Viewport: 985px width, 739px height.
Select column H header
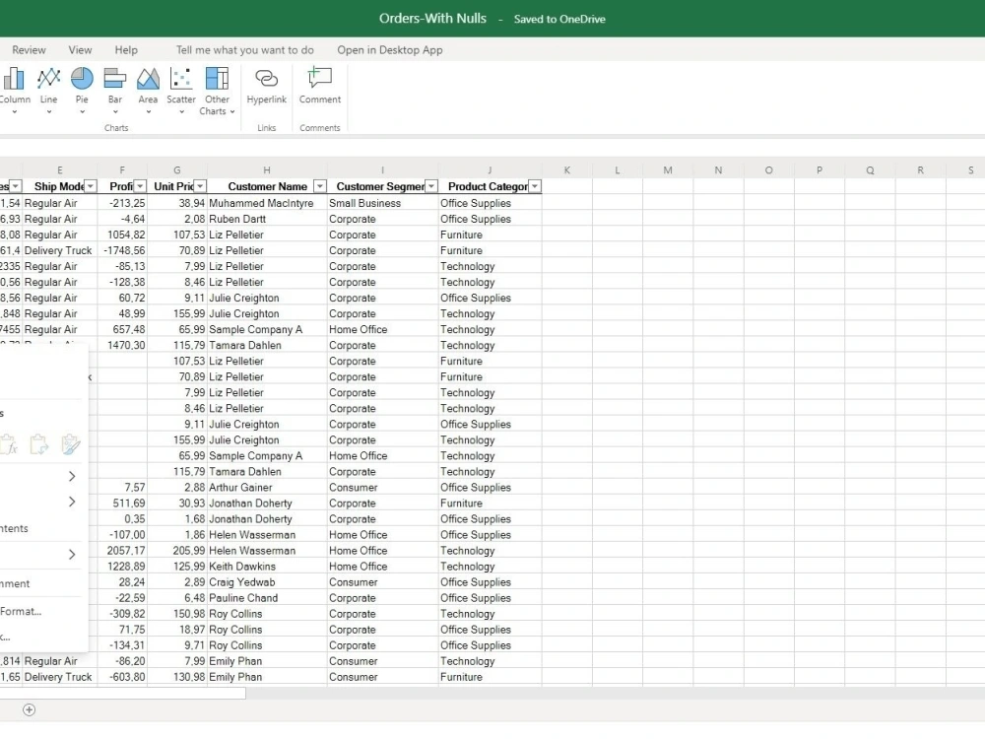click(267, 170)
